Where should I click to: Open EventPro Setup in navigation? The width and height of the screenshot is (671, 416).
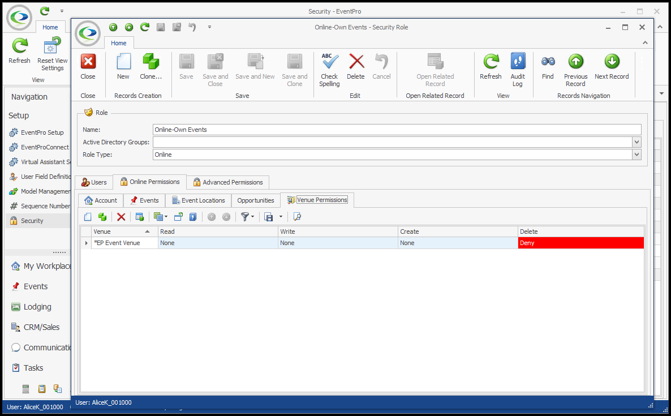38,132
